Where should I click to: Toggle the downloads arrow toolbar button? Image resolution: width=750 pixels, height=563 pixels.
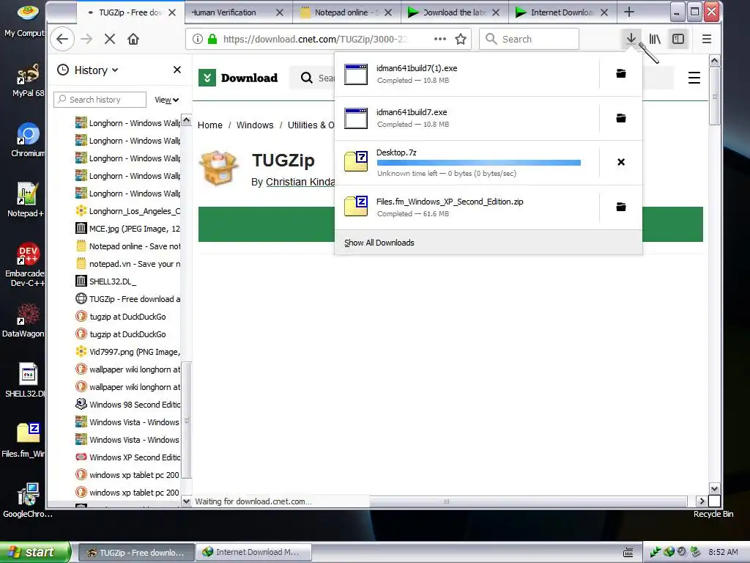[x=631, y=39]
